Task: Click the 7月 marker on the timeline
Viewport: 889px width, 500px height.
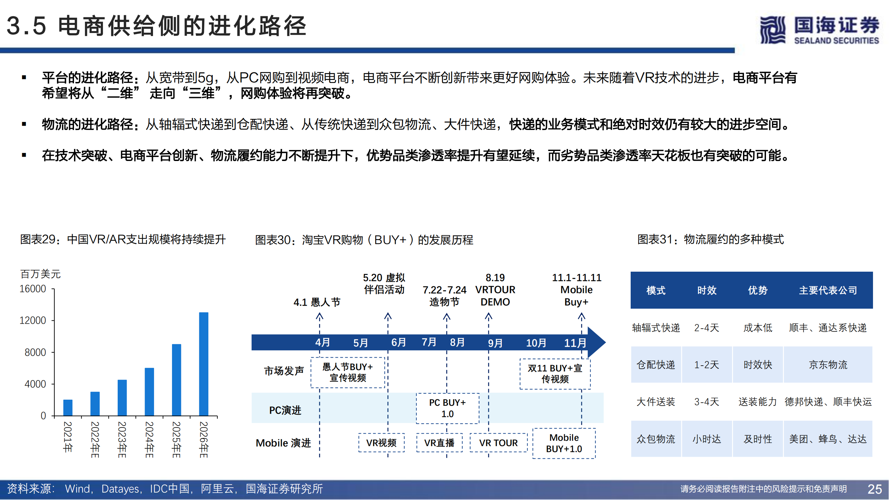Action: (429, 342)
